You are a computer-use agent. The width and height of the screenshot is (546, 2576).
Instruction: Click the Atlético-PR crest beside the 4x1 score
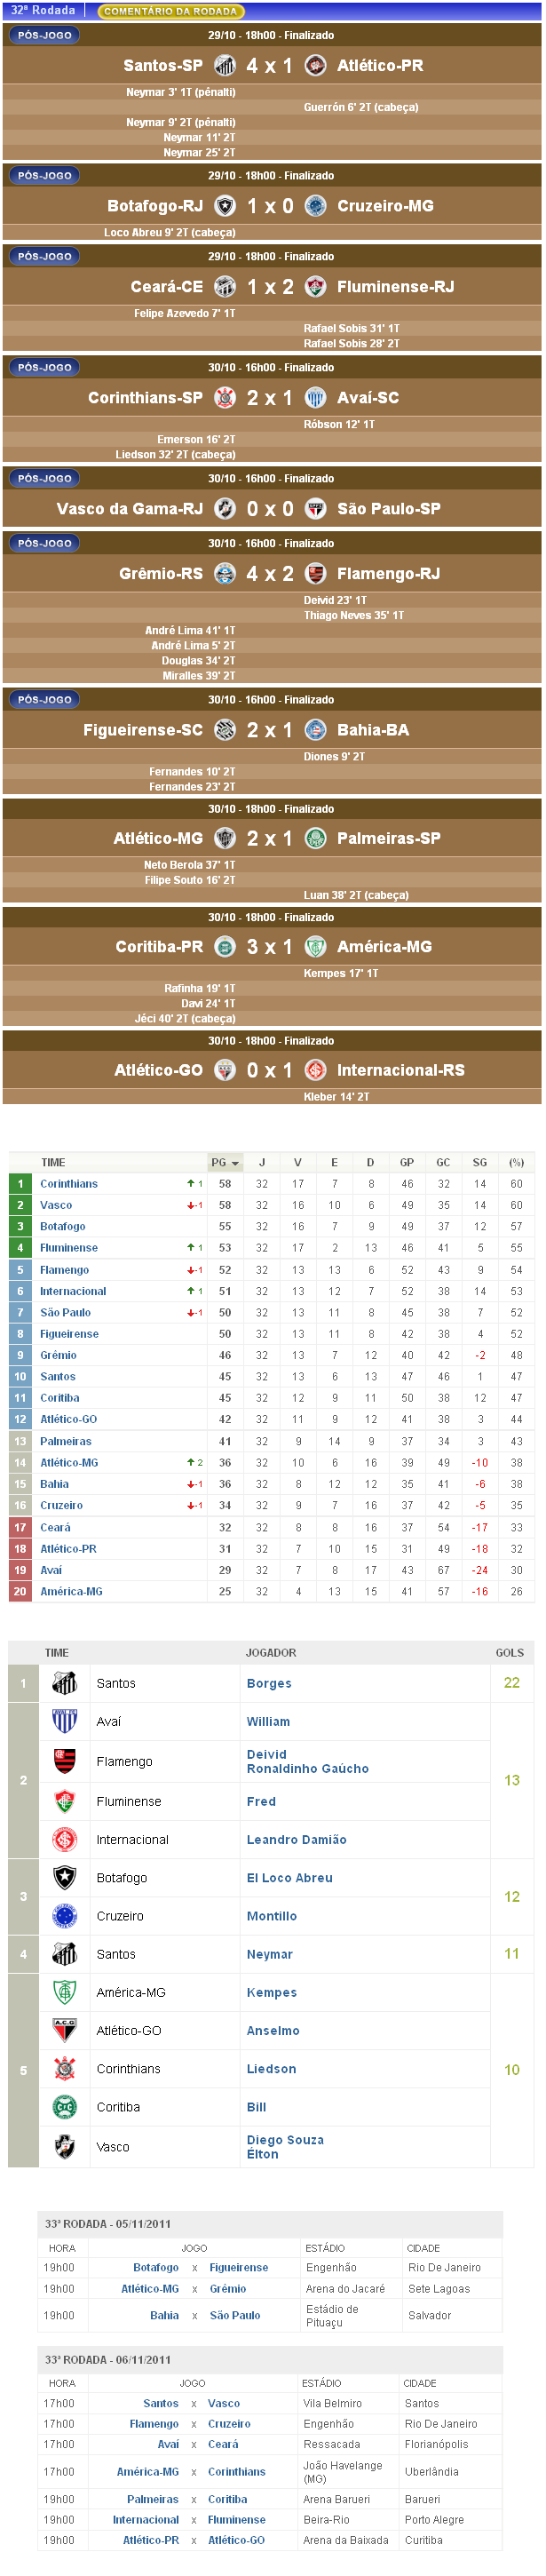[316, 66]
